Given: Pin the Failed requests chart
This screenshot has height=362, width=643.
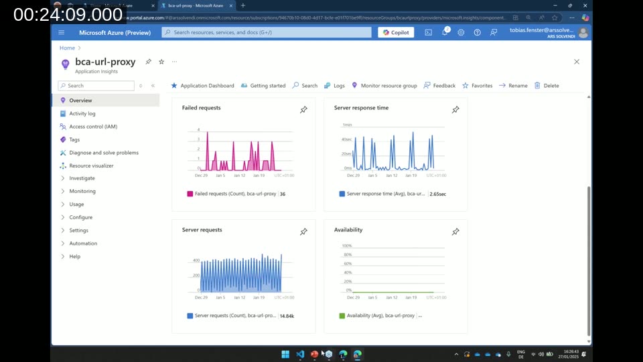Looking at the screenshot, I should point(303,109).
